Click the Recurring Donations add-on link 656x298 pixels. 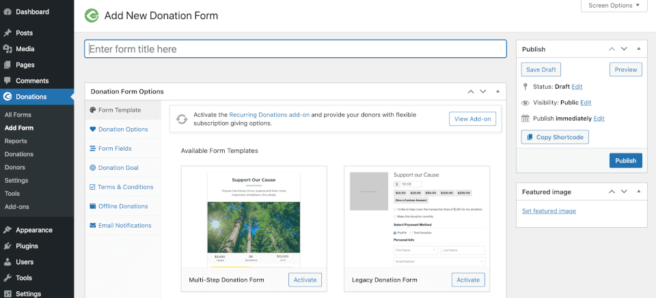pos(269,115)
